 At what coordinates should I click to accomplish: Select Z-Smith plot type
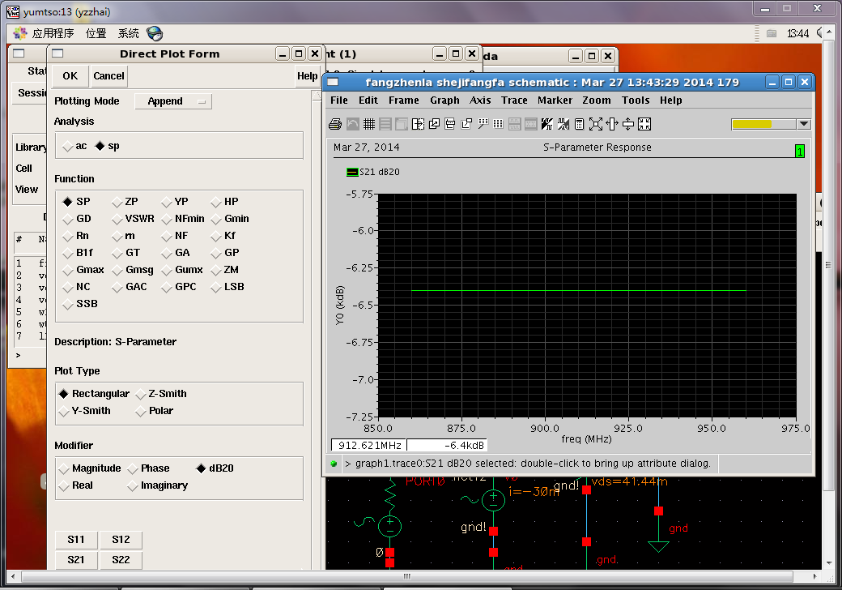pyautogui.click(x=140, y=394)
